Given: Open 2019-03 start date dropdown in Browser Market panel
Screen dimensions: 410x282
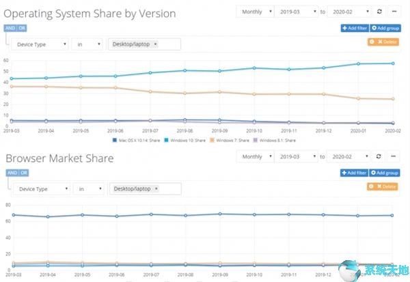Looking at the screenshot, I should click(297, 156).
